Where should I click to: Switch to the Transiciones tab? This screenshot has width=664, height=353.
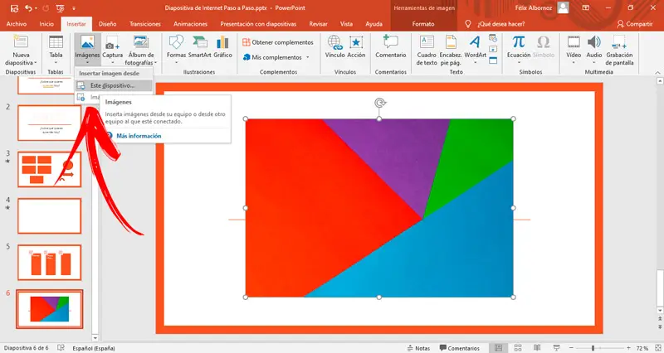pyautogui.click(x=145, y=24)
